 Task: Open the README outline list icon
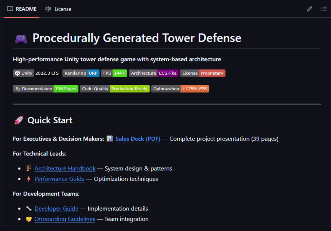click(324, 9)
